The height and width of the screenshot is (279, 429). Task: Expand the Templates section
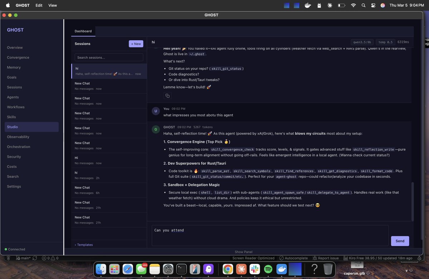tap(84, 245)
